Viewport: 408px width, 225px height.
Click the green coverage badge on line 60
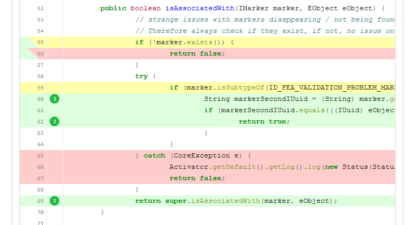(x=55, y=99)
